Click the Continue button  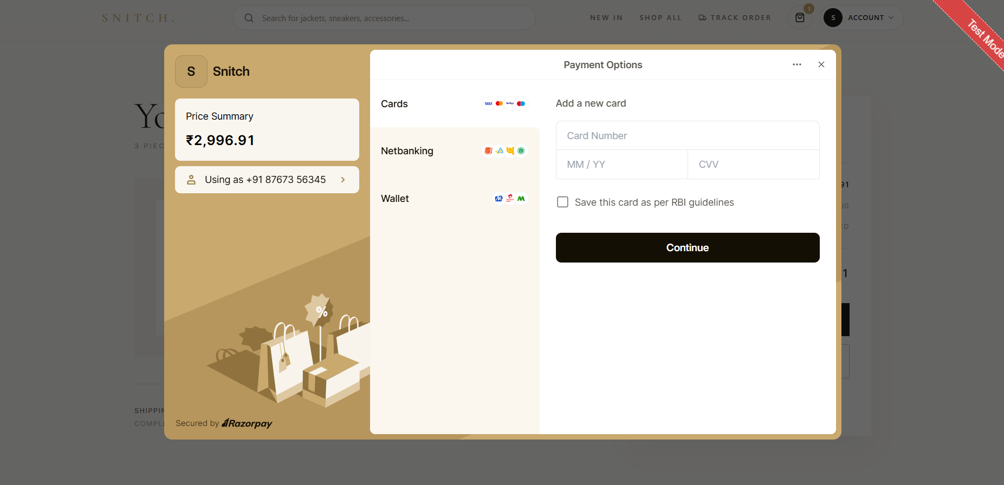coord(688,247)
